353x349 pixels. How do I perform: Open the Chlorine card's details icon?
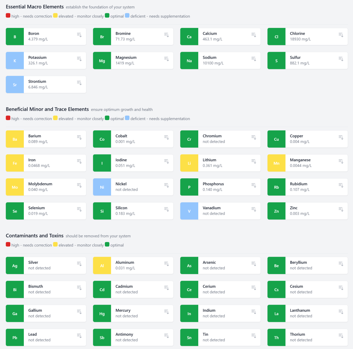pyautogui.click(x=341, y=35)
